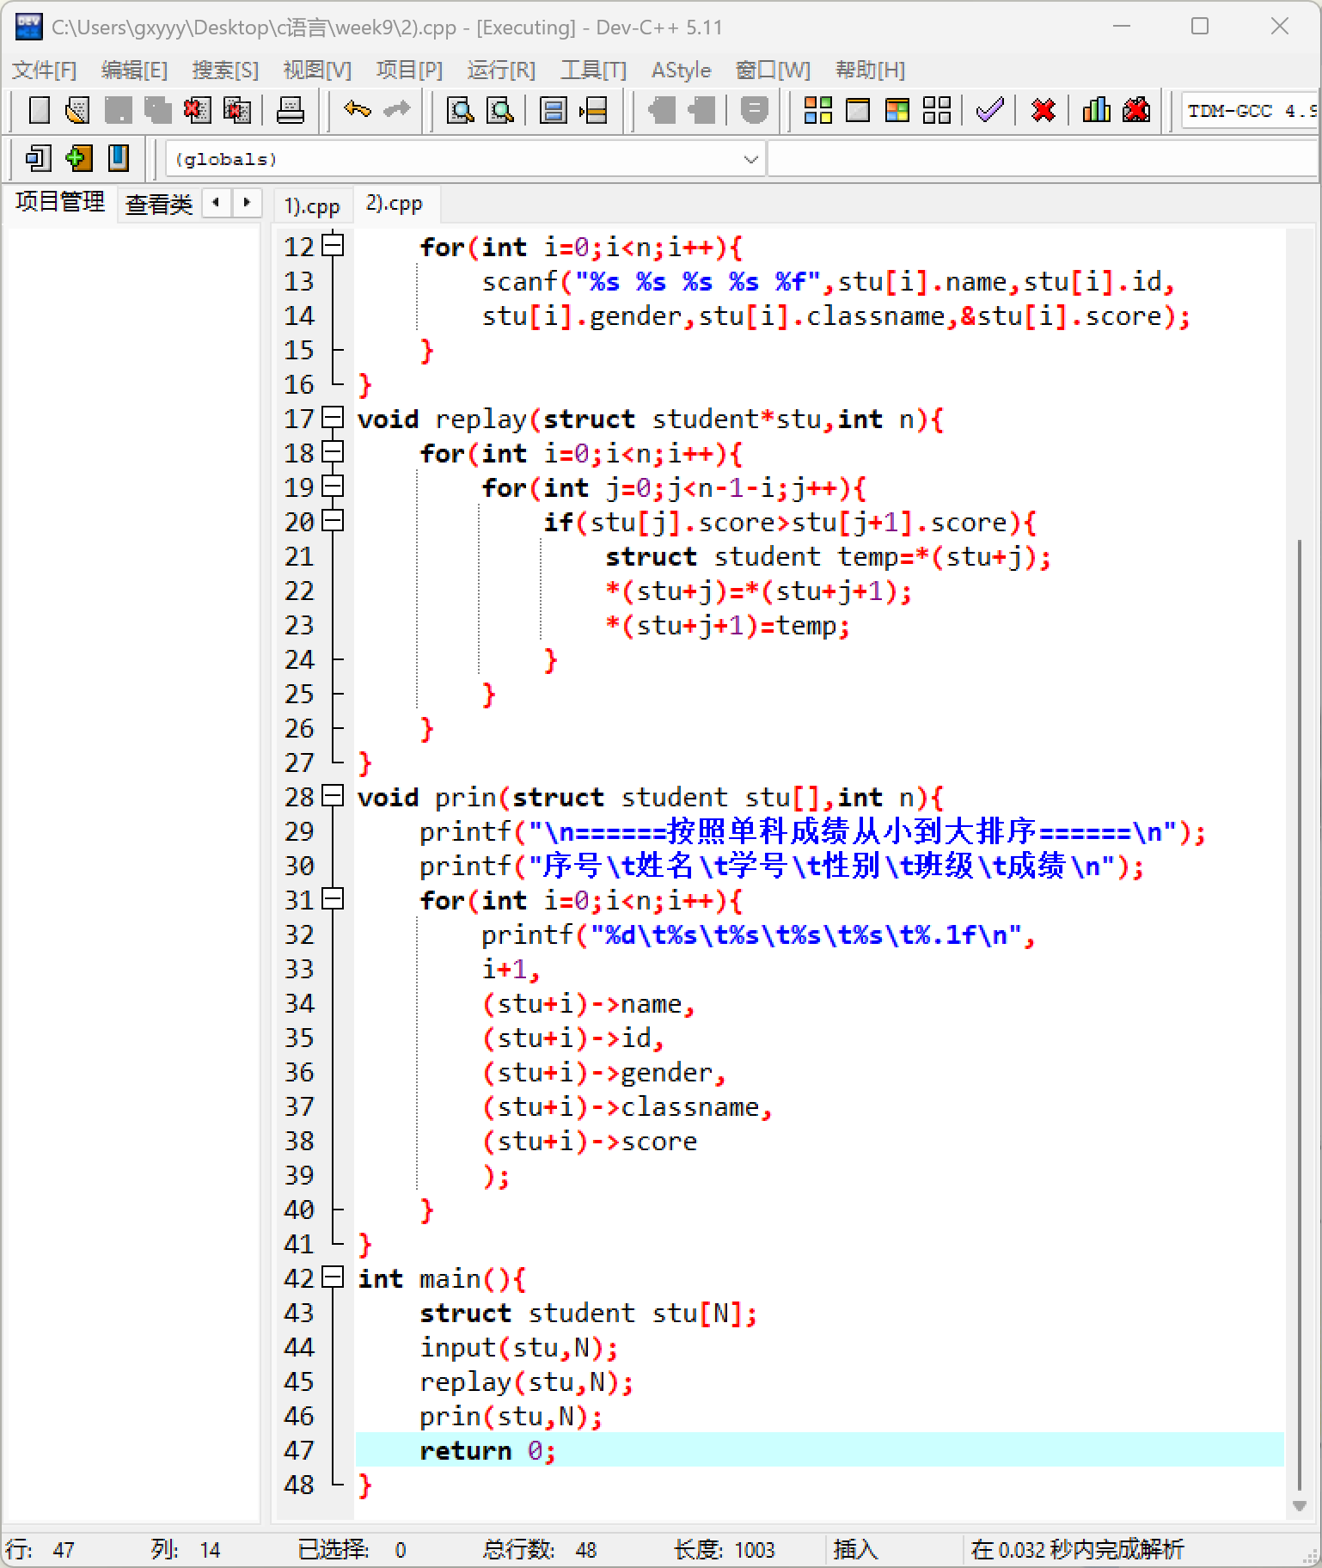Image resolution: width=1322 pixels, height=1568 pixels.
Task: Open the 搜索[S] menu
Action: click(225, 70)
